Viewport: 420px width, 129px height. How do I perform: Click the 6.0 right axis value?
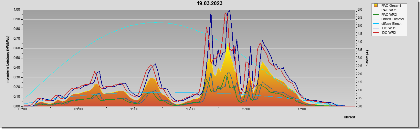tap(360, 10)
